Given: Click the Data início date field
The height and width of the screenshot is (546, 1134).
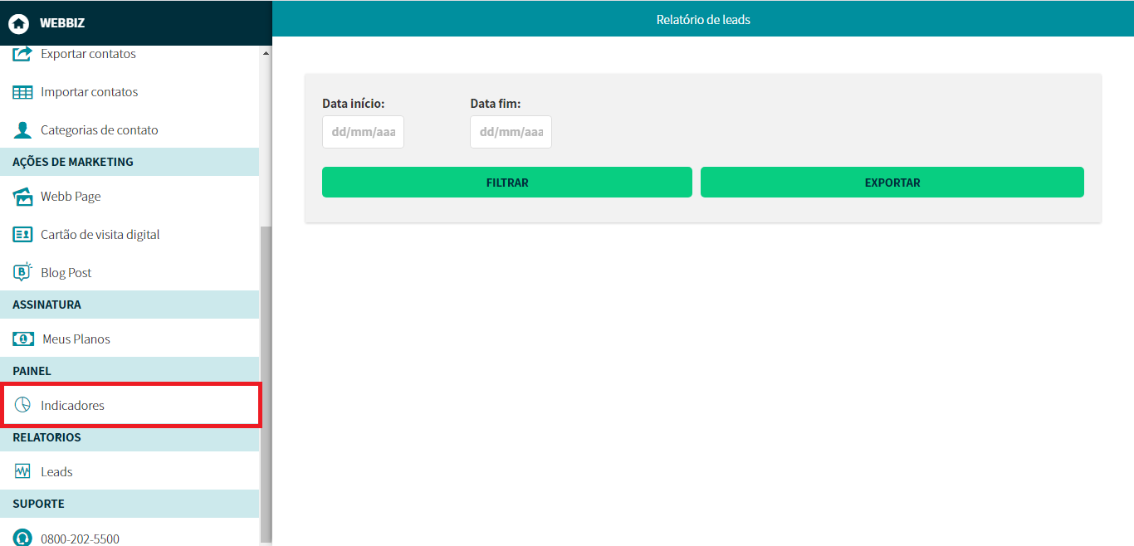Looking at the screenshot, I should pos(363,132).
